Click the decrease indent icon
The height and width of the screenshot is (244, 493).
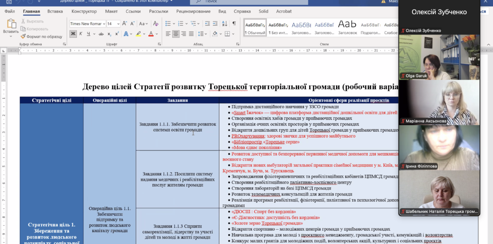[207, 24]
